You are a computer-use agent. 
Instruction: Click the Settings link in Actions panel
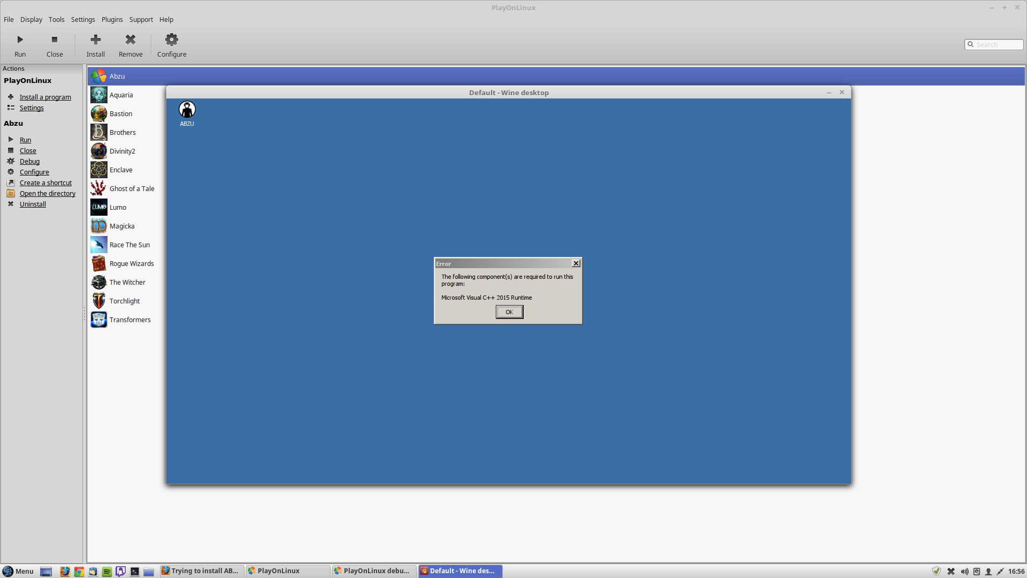[32, 108]
